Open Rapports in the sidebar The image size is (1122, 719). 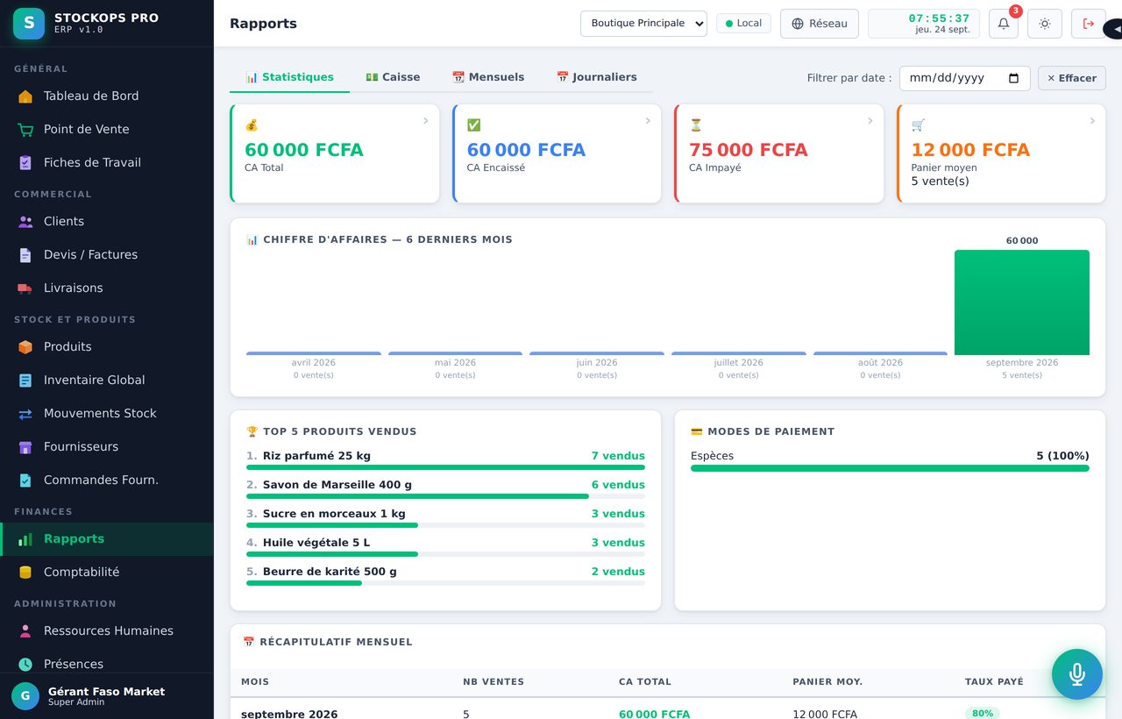[x=107, y=539]
